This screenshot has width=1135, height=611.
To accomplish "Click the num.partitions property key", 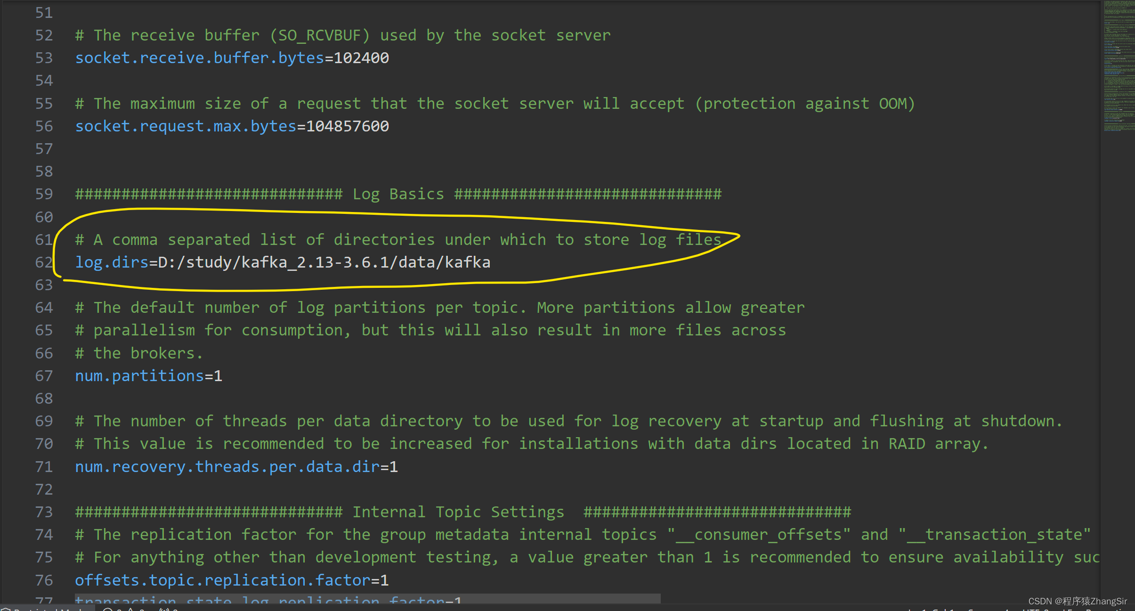I will (x=139, y=376).
